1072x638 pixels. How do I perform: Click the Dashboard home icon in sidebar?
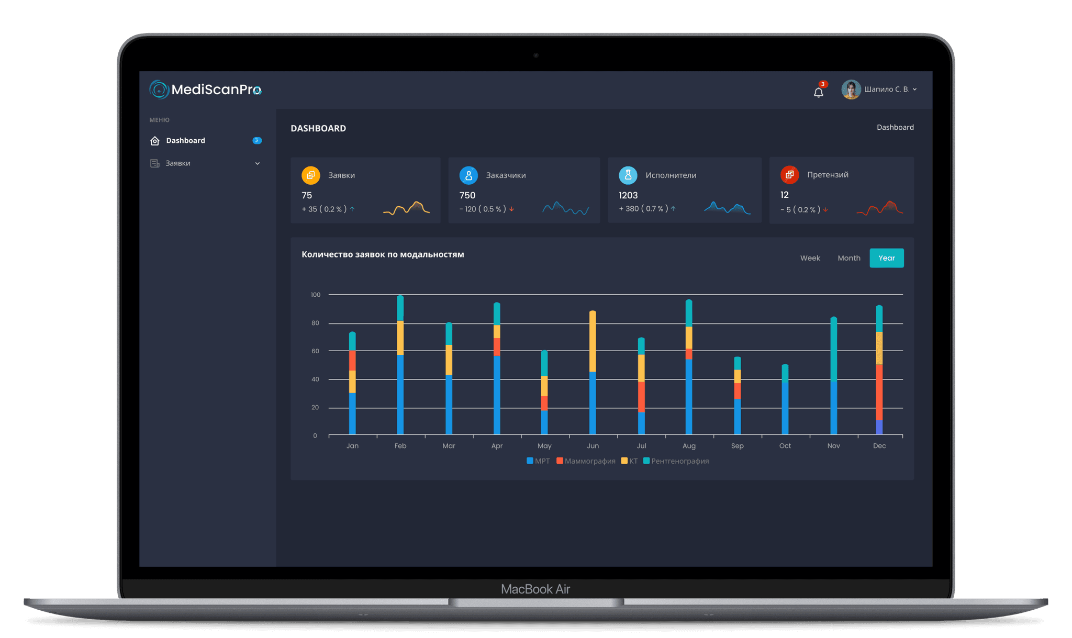point(155,141)
